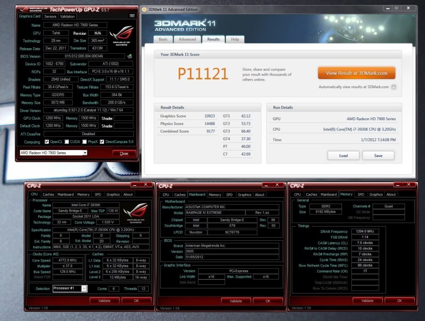Open About tab in CPU-Z processor window
This screenshot has width=425, height=321.
[128, 195]
